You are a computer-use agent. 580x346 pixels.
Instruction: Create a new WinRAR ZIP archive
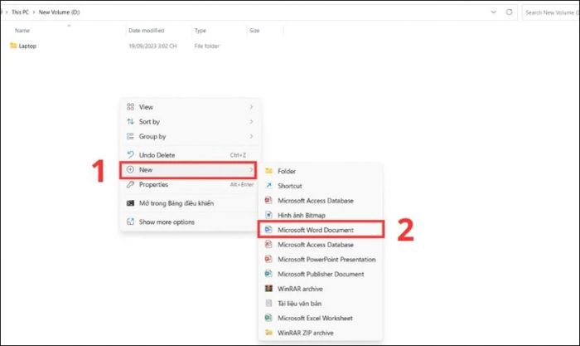tap(321, 332)
